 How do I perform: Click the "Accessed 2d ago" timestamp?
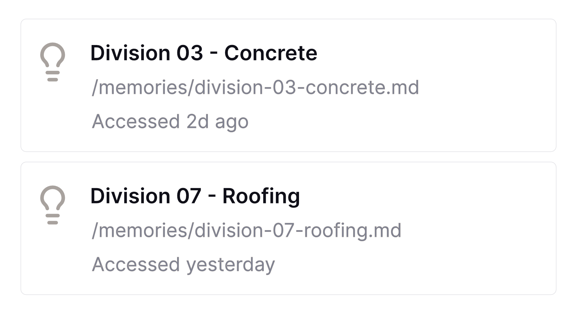(170, 121)
